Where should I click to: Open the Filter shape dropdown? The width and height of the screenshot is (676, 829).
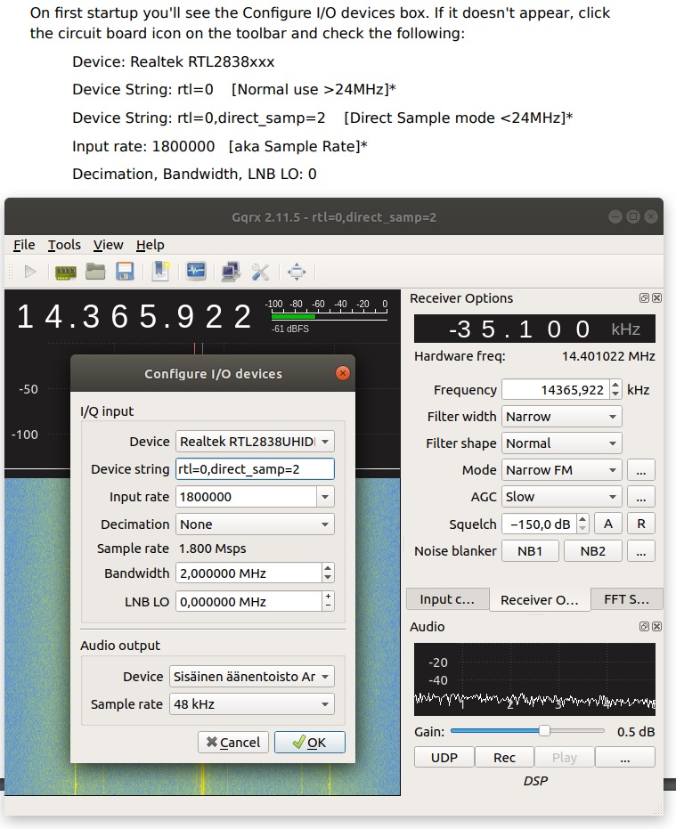tap(562, 443)
